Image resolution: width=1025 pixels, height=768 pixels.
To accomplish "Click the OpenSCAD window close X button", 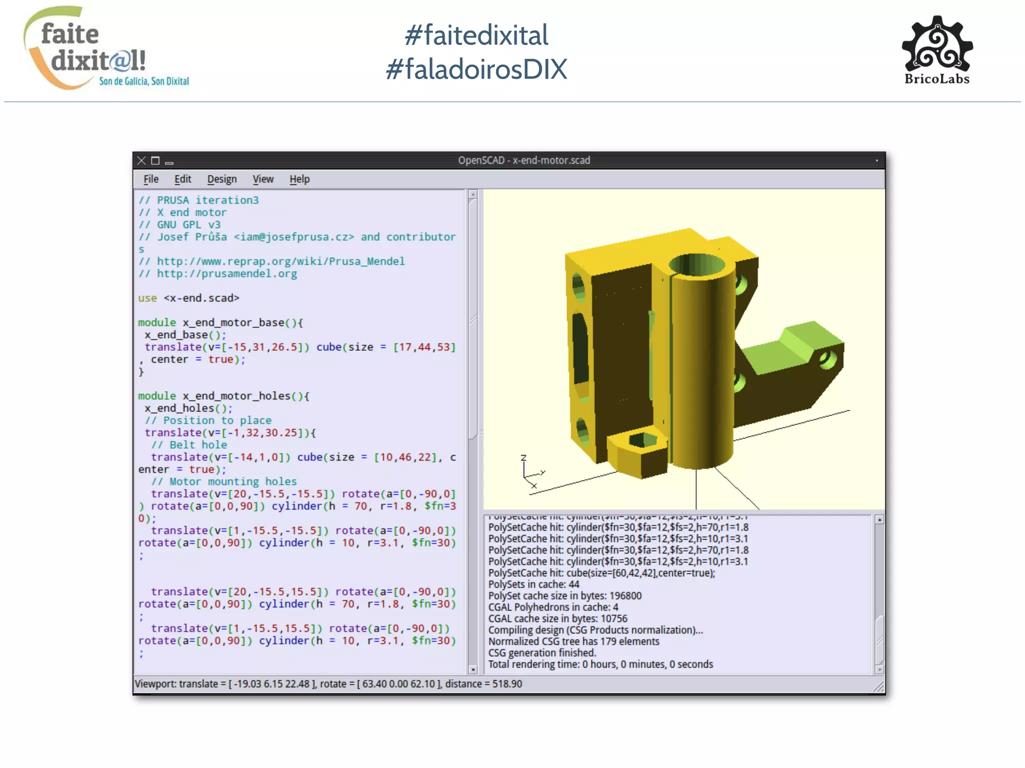I will coord(142,160).
